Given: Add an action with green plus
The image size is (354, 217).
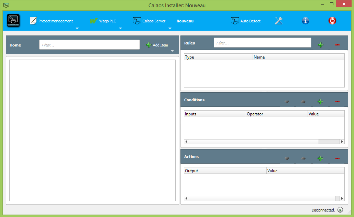Looking at the screenshot, I should coord(320,158).
